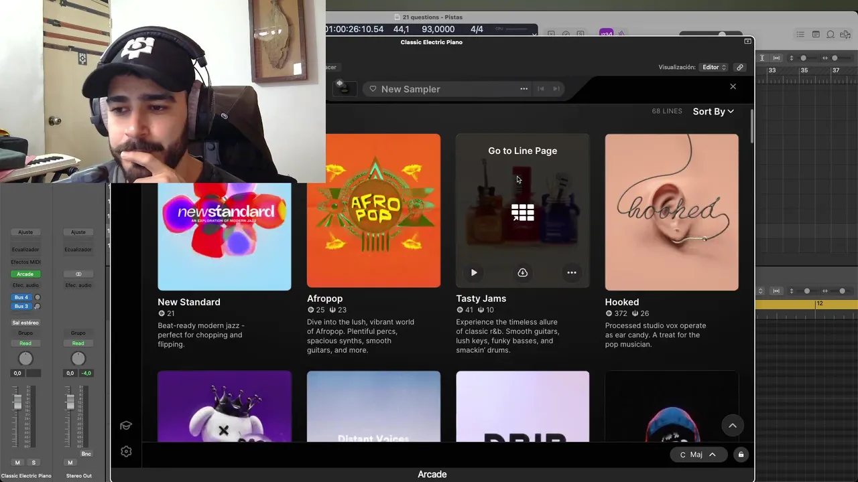Open Ecualizador on Classic Electric Piano strip
858x482 pixels.
pyautogui.click(x=25, y=250)
